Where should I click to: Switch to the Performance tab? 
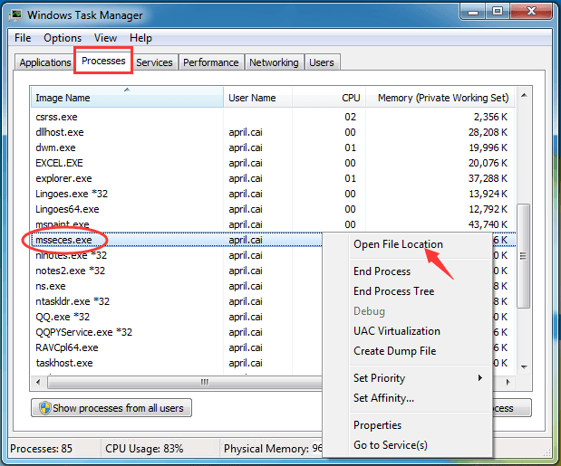(211, 62)
